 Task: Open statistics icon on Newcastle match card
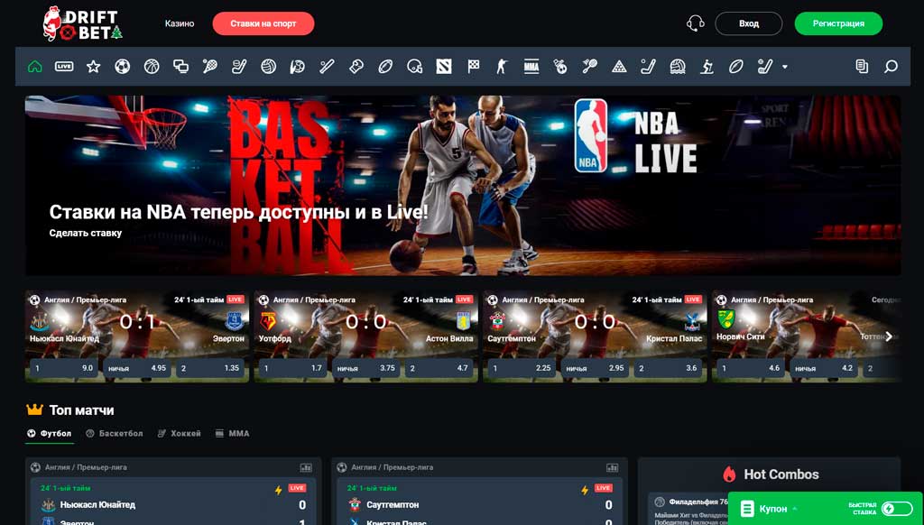click(x=306, y=468)
